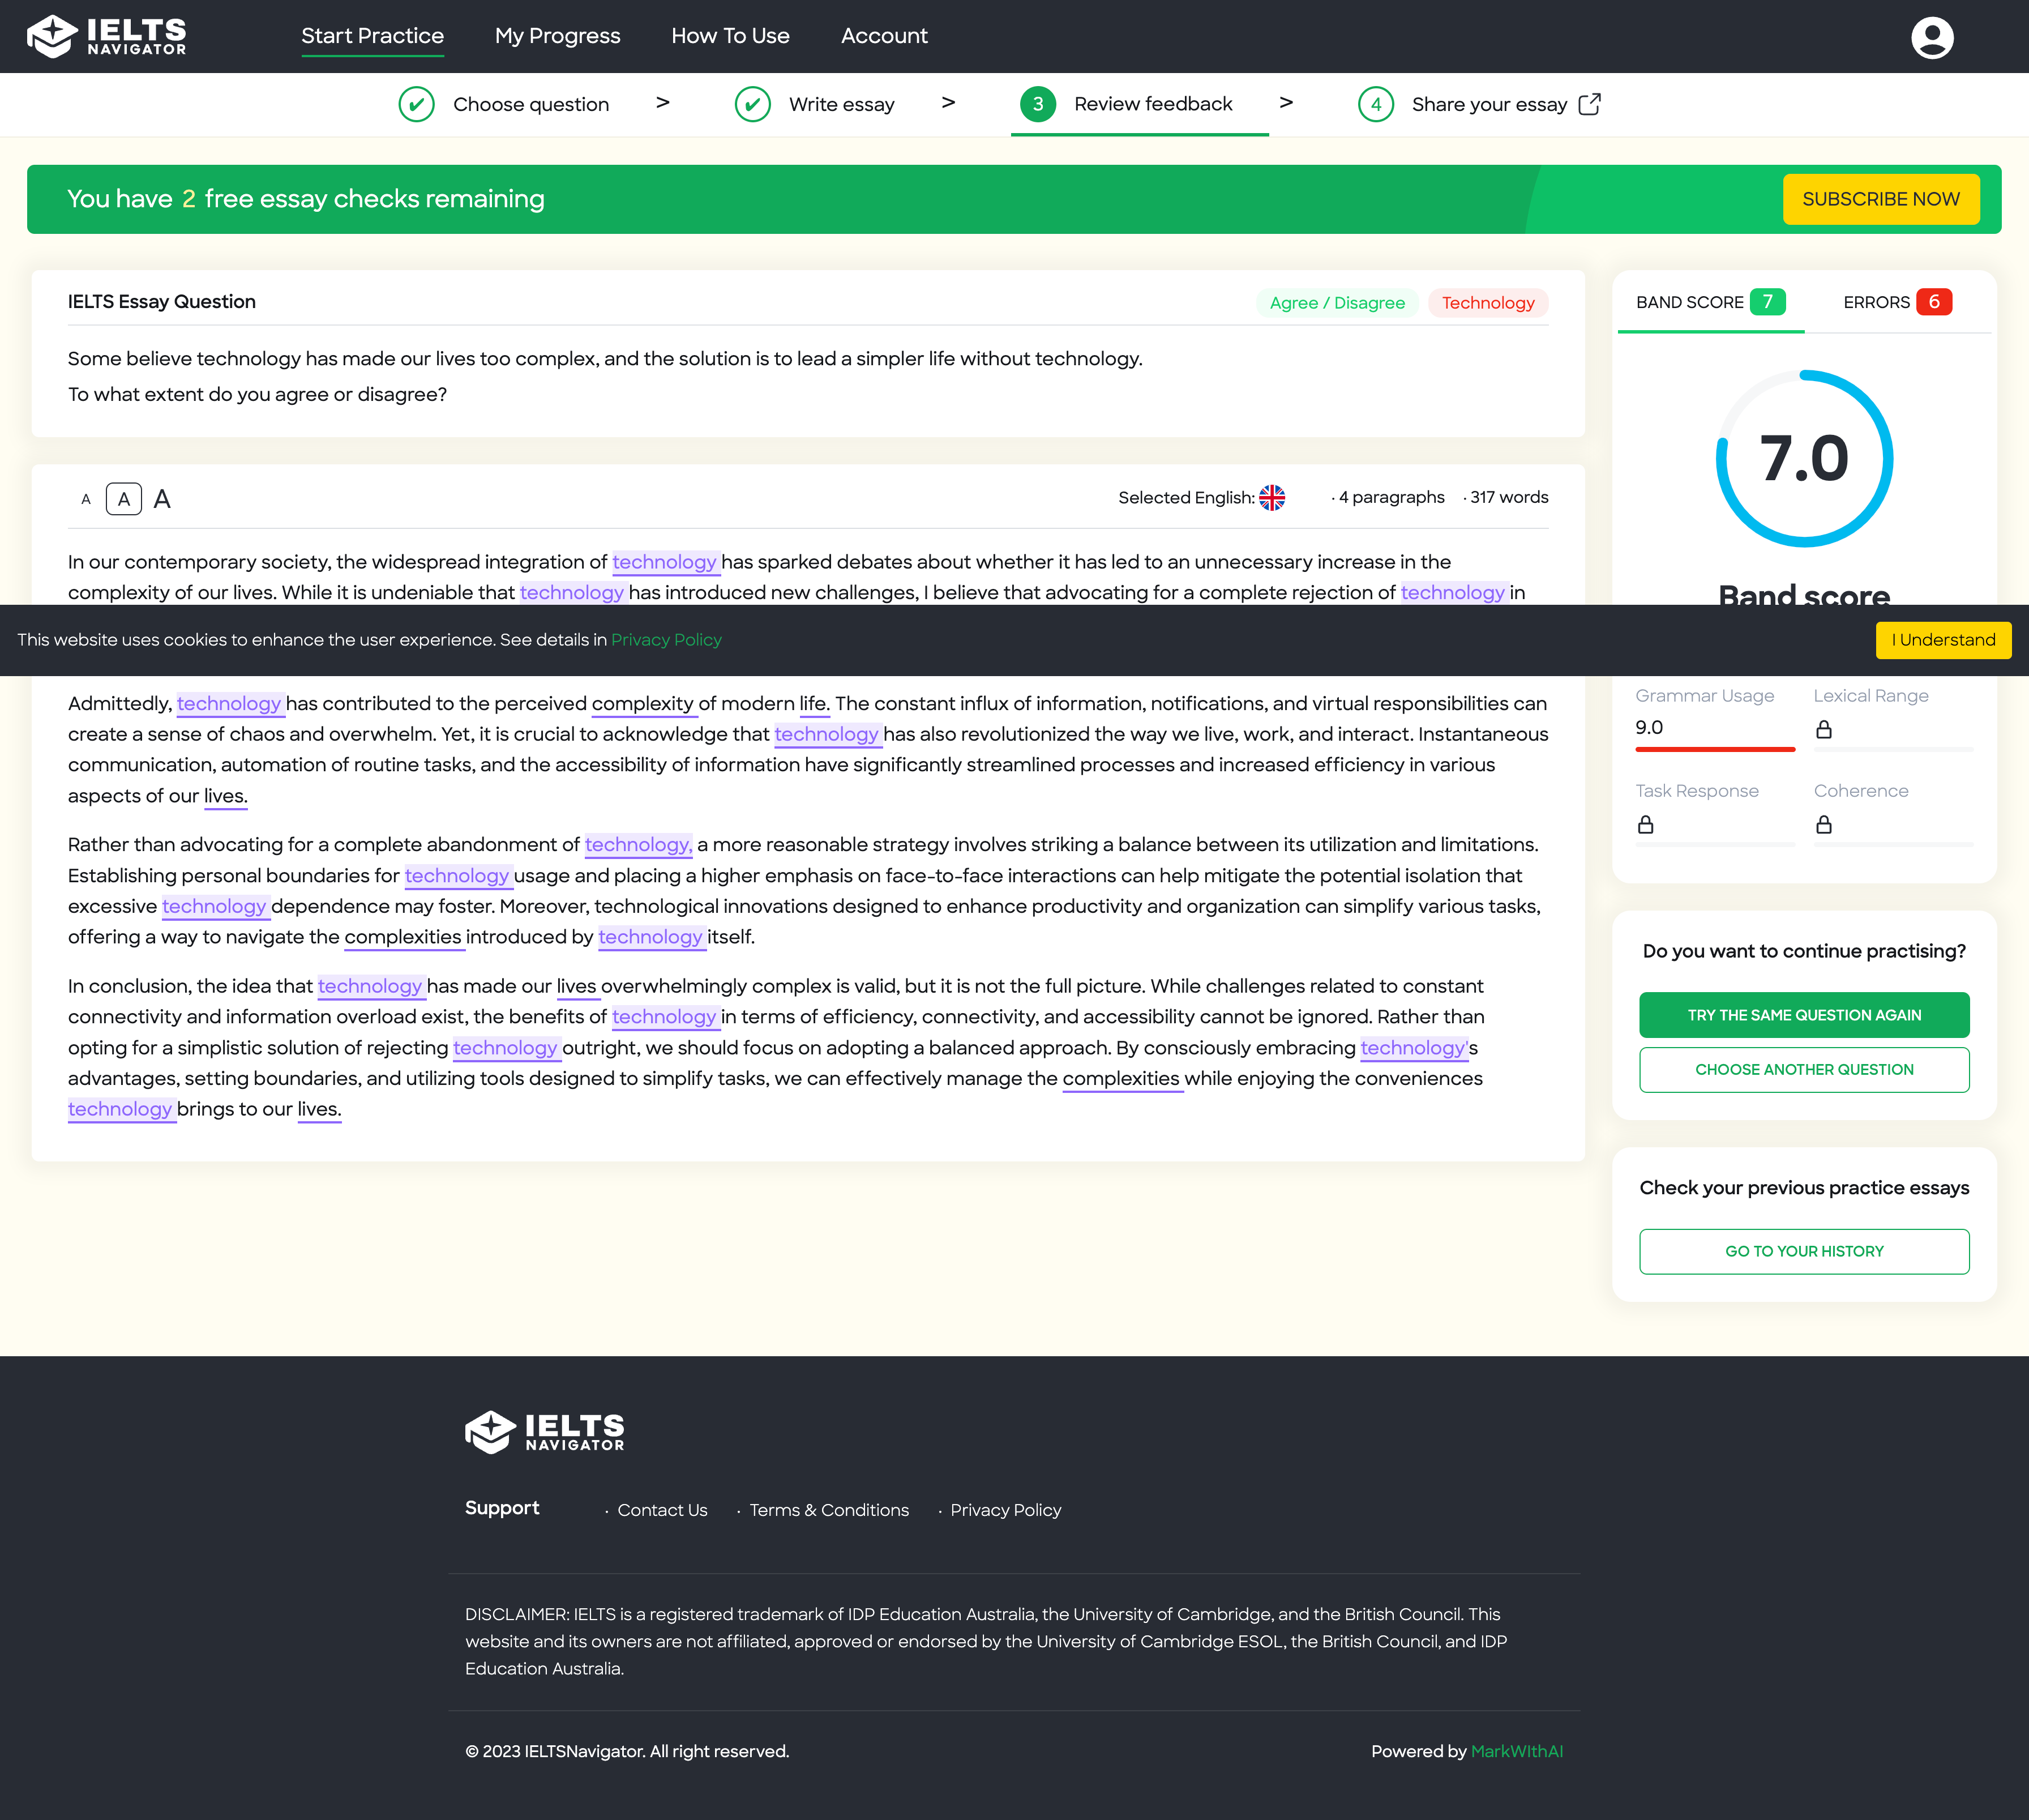Click the Technology topic tag
The width and height of the screenshot is (2029, 1820).
tap(1487, 303)
